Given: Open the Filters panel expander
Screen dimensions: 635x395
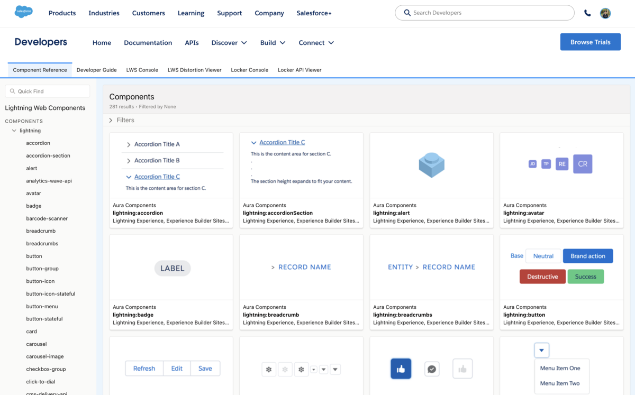Looking at the screenshot, I should [124, 120].
